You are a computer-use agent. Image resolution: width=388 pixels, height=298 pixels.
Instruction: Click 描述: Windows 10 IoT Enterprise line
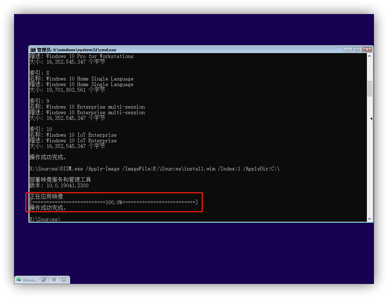(x=73, y=141)
